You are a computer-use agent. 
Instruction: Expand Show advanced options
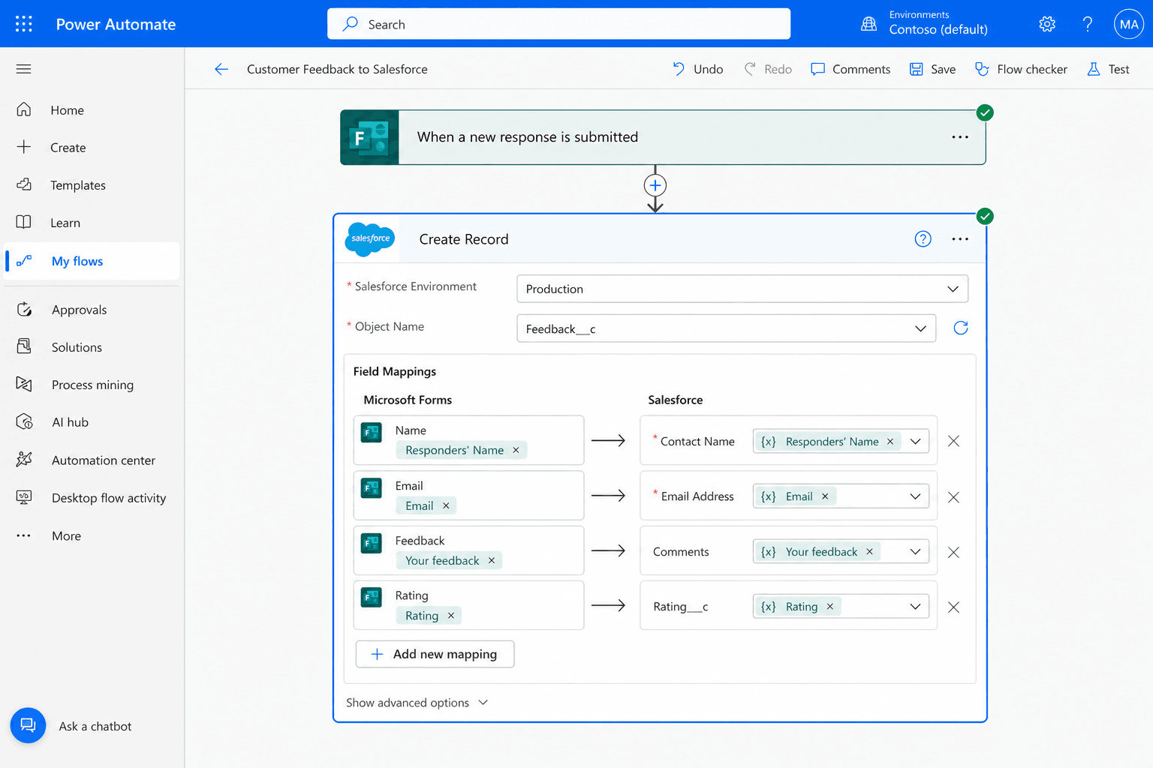[417, 703]
